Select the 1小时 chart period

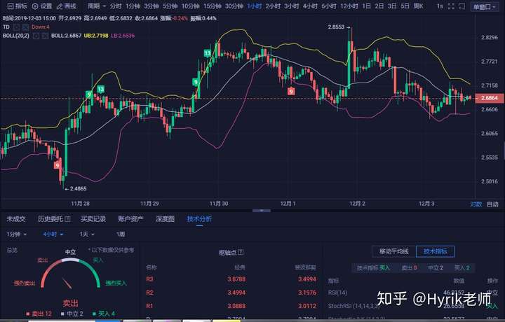[x=255, y=6]
